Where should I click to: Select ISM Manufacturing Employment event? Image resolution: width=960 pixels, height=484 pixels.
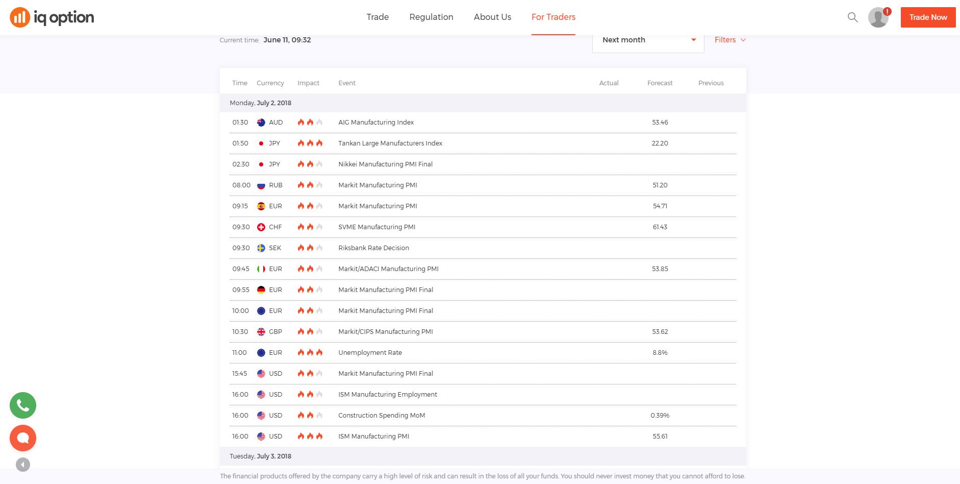388,395
